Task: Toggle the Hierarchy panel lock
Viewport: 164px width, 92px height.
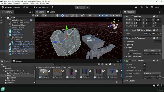Action: (30, 12)
